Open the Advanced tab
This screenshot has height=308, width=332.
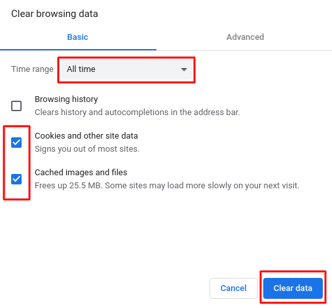click(x=245, y=37)
